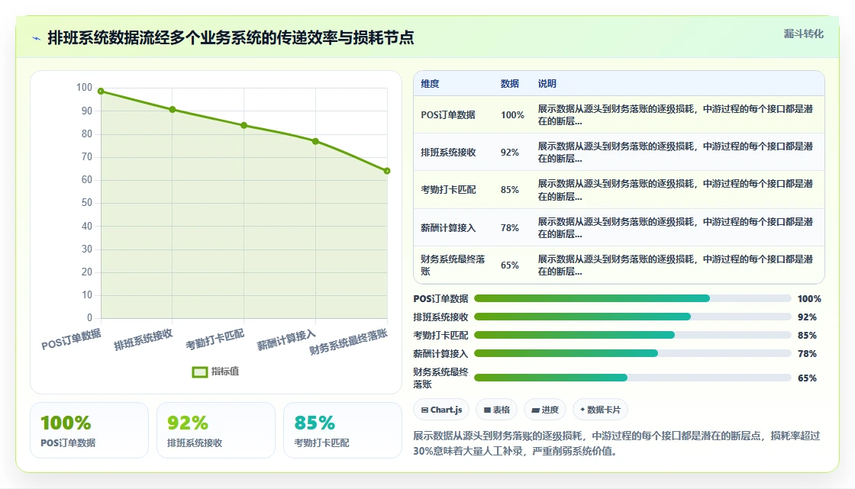This screenshot has width=855, height=489.
Task: Click the 薪酬计算接入 progress bar
Action: click(x=633, y=353)
